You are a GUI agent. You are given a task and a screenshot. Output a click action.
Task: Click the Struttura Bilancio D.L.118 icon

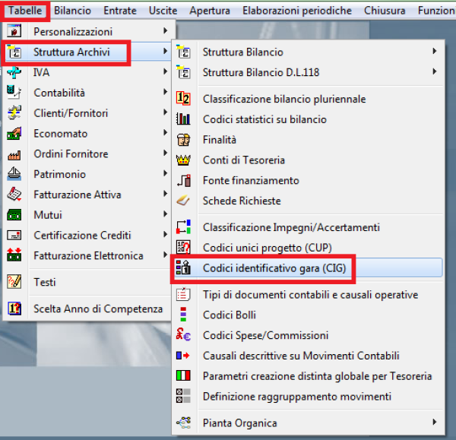pos(183,72)
